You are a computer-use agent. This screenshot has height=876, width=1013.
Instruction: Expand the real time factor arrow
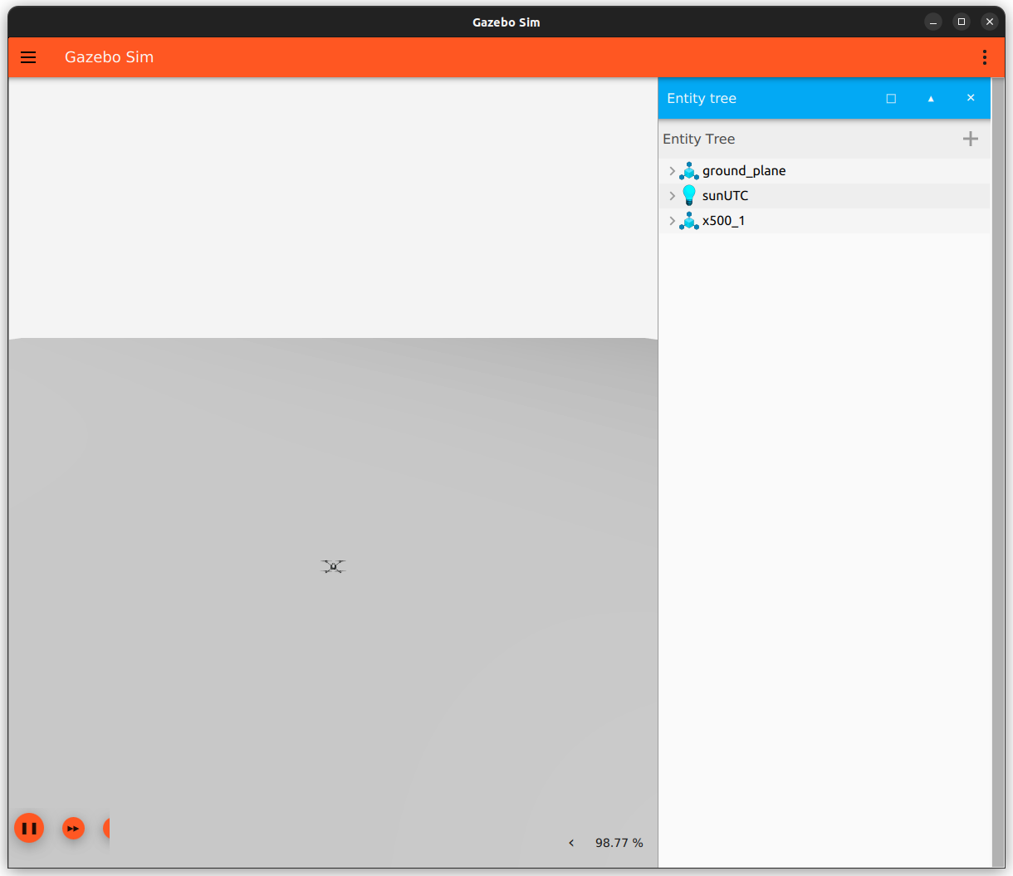pos(571,843)
